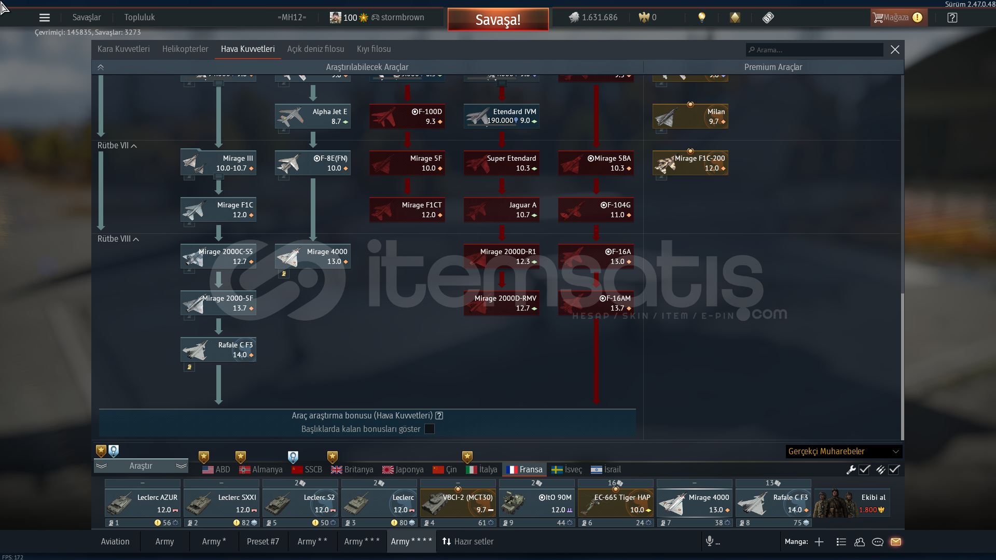Open the gold diamond boosters icon
Image resolution: width=996 pixels, height=560 pixels.
(735, 18)
